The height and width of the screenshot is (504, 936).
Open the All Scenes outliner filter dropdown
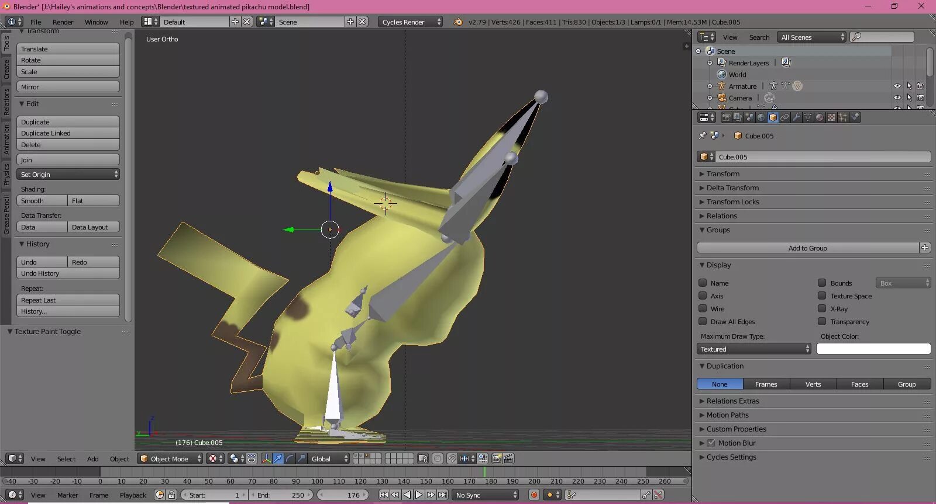pos(811,37)
